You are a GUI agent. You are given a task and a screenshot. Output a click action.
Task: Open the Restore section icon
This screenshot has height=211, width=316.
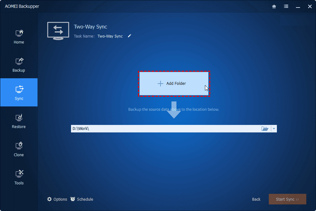click(19, 118)
